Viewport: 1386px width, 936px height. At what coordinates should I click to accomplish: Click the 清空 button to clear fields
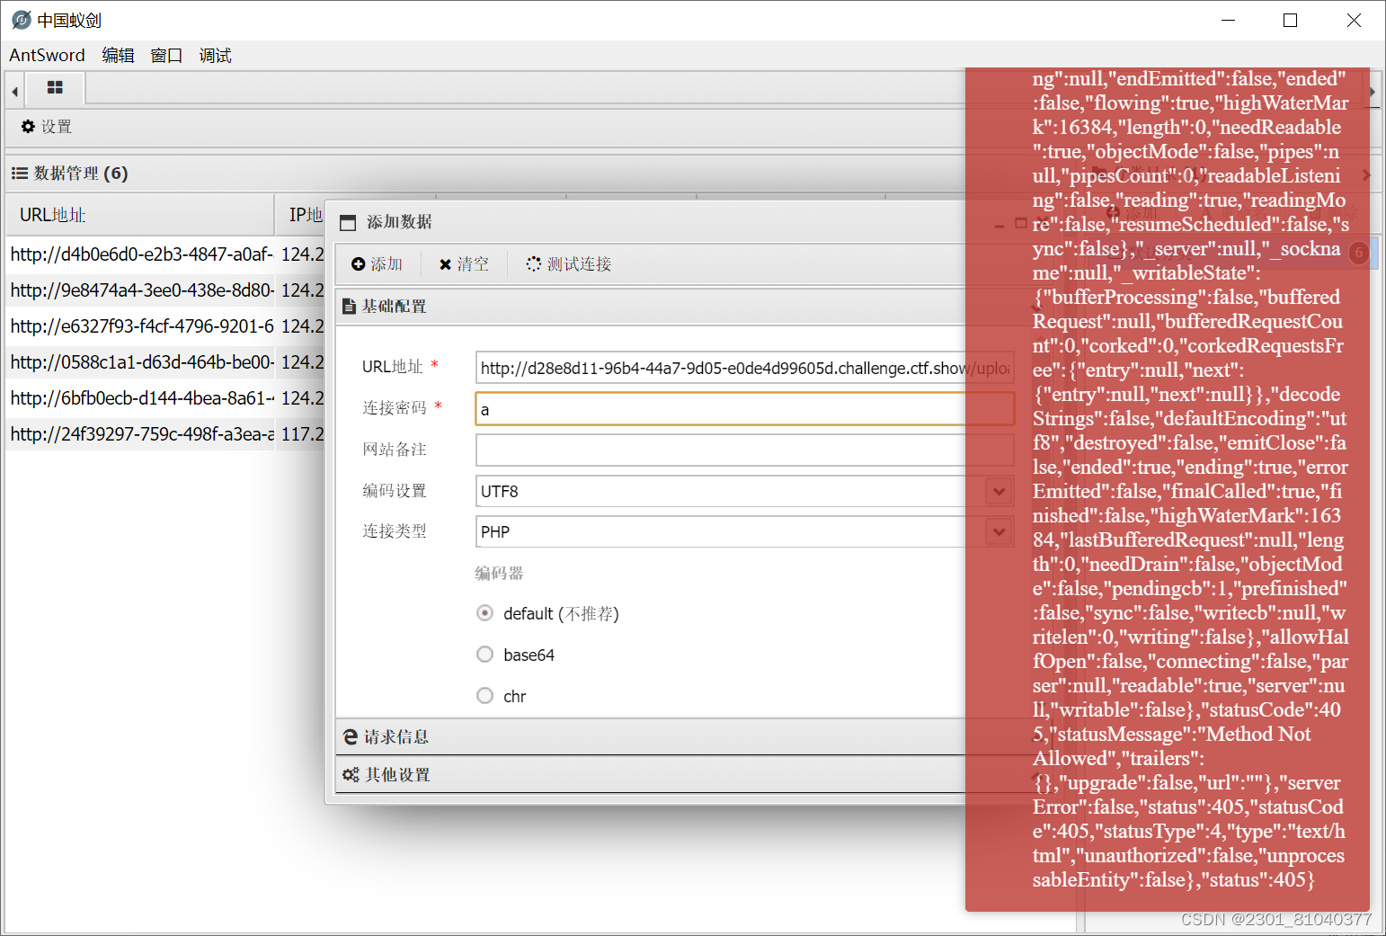pos(464,263)
